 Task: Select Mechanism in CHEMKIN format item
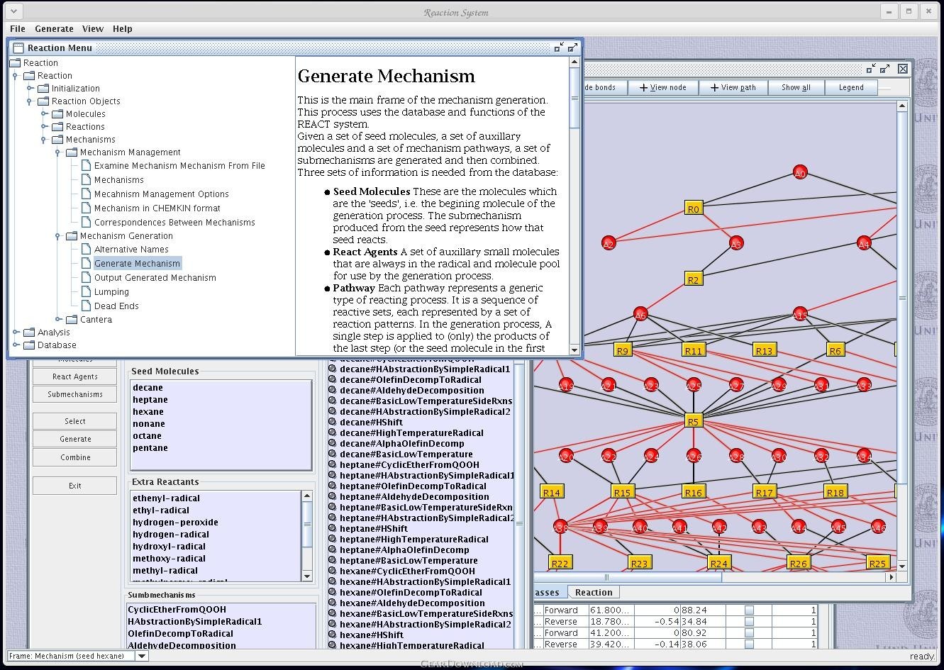click(157, 208)
